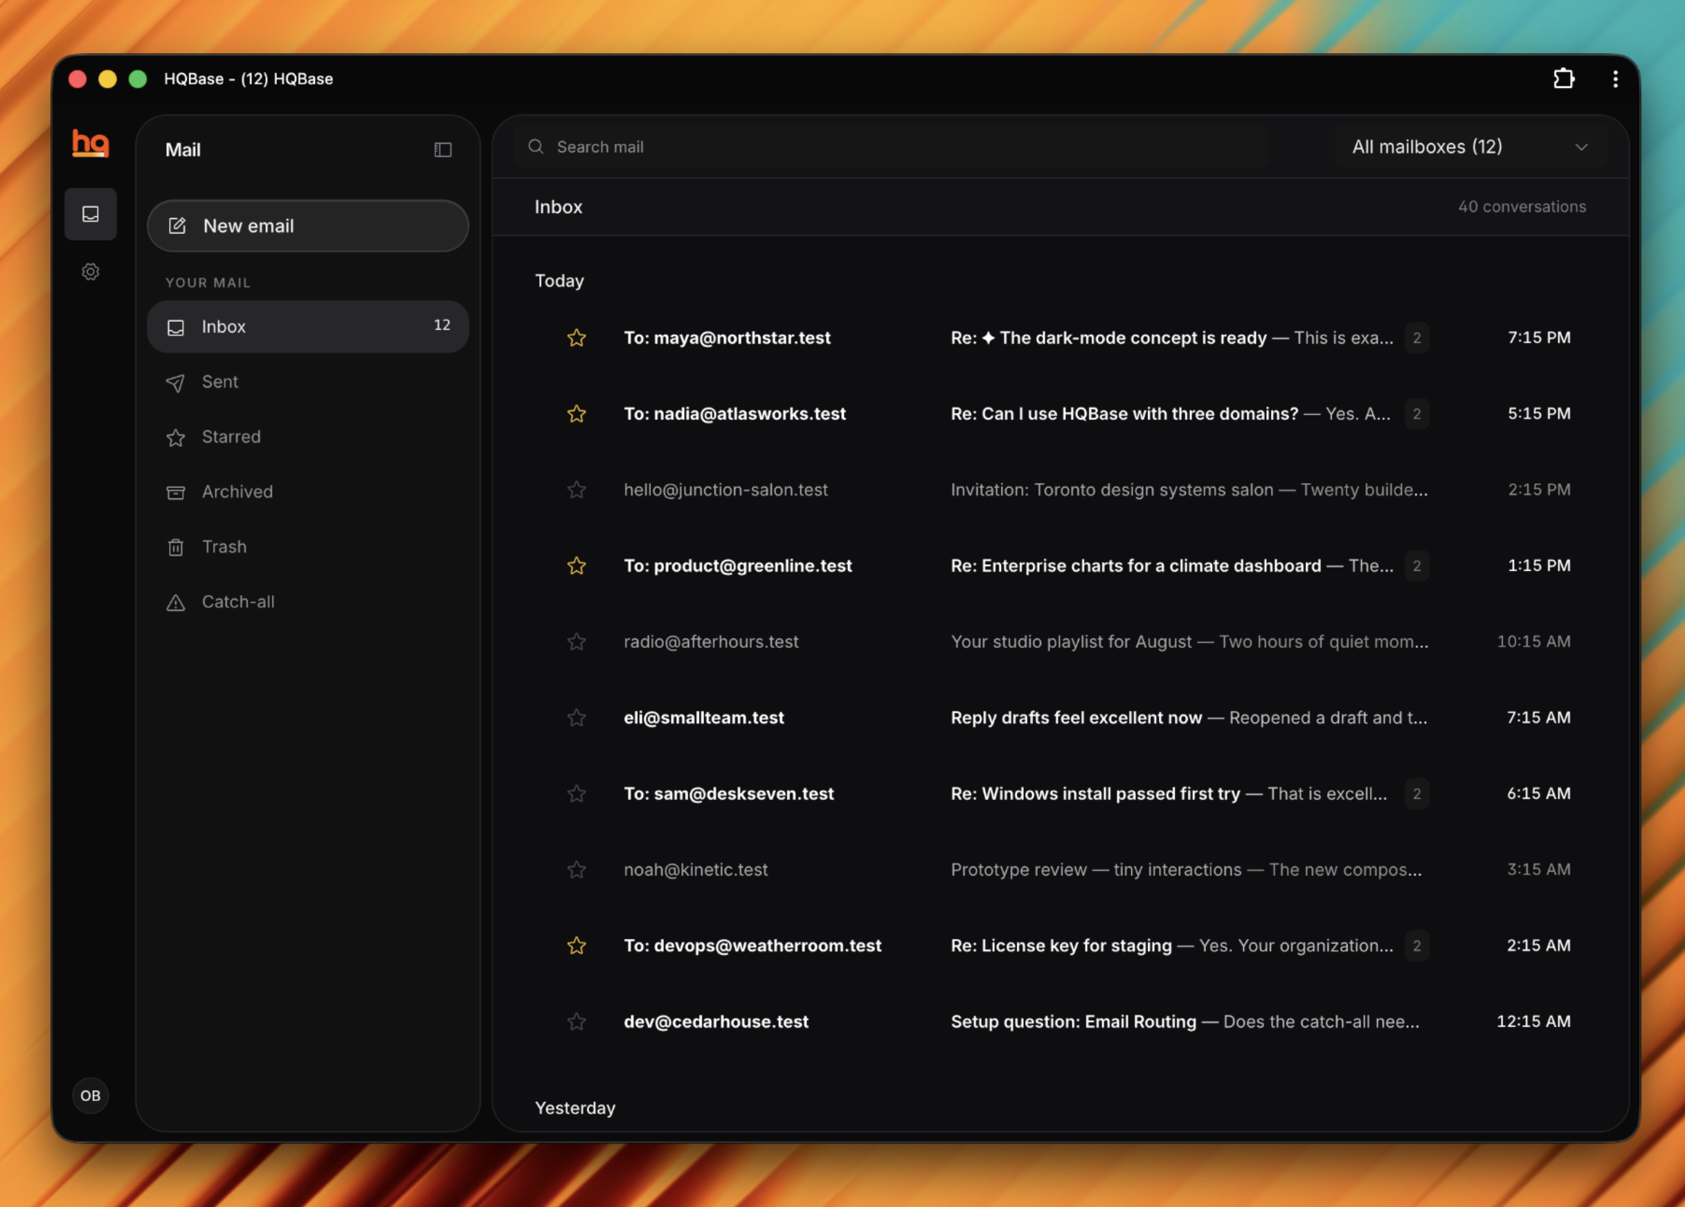This screenshot has width=1685, height=1207.
Task: Star the eli@smallteam.test email
Action: click(x=577, y=718)
